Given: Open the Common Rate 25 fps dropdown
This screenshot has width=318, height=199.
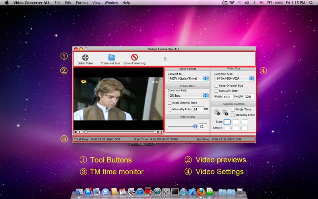Looking at the screenshot, I should 188,96.
